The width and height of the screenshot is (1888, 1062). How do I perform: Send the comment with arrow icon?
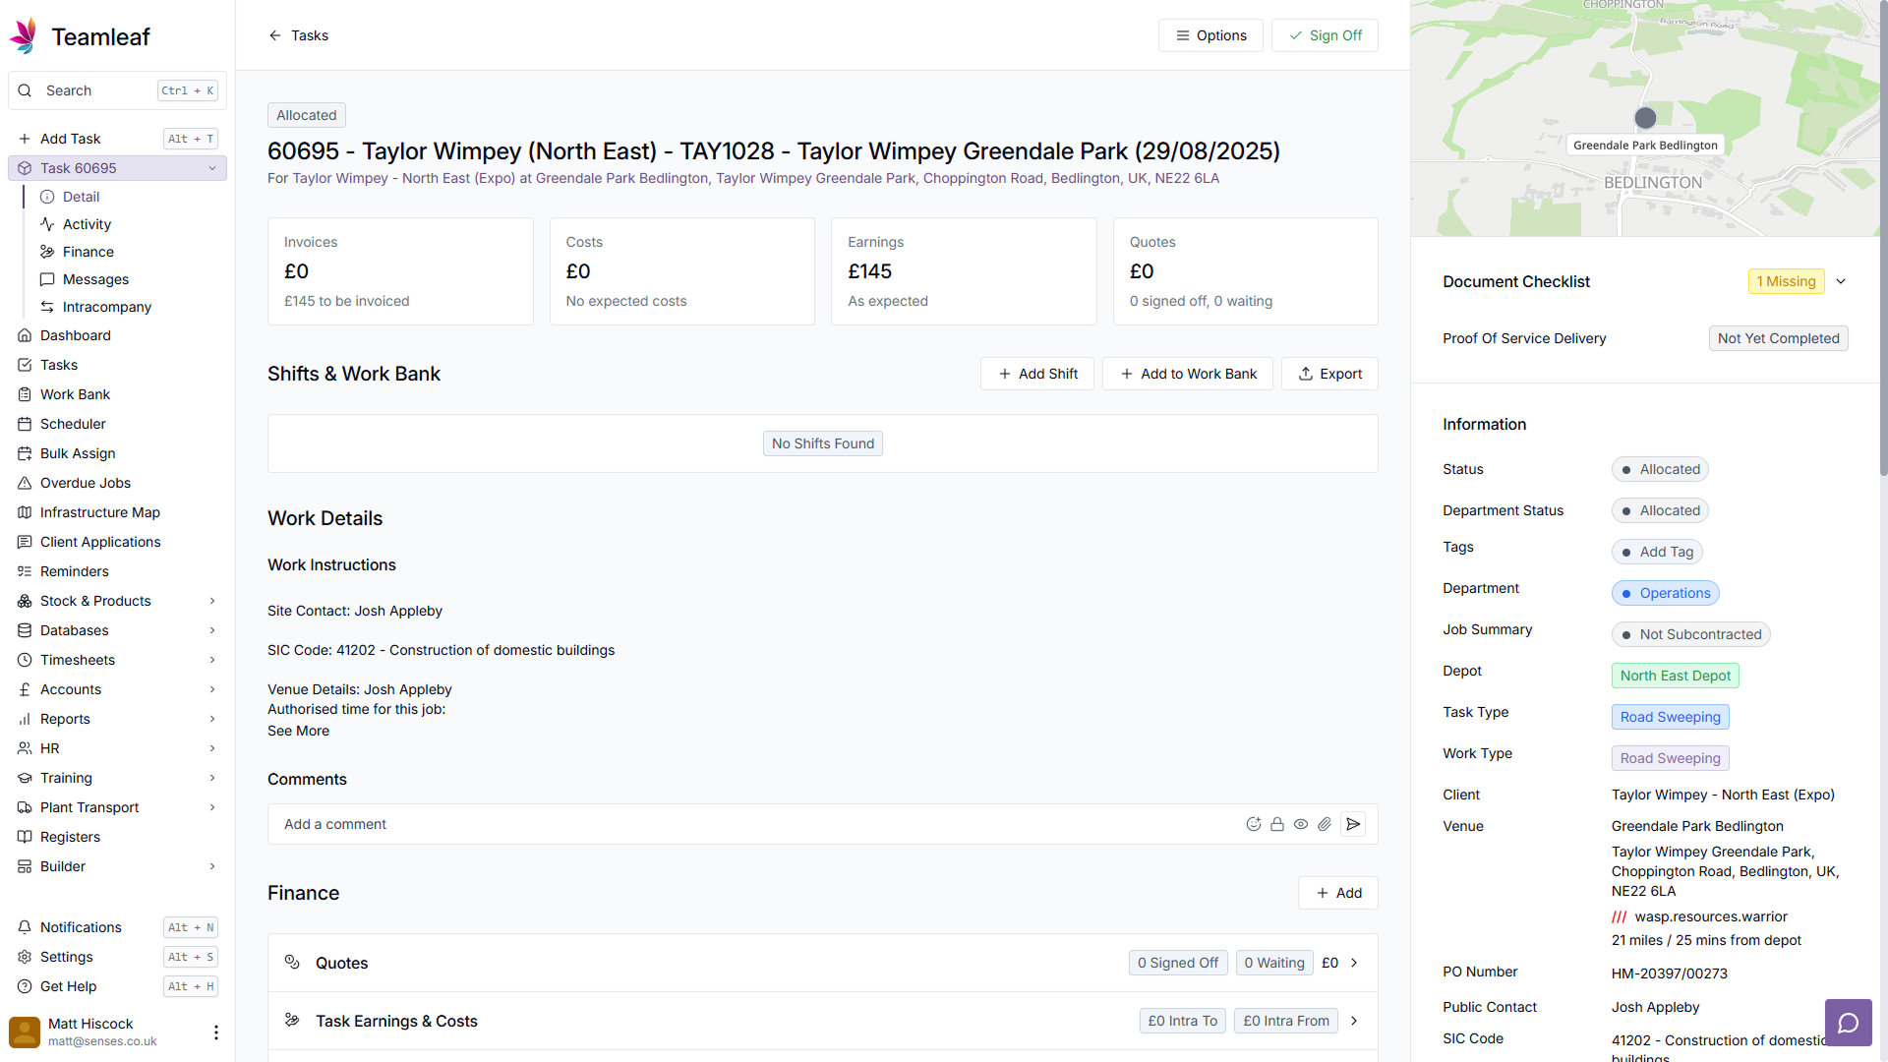pyautogui.click(x=1353, y=824)
